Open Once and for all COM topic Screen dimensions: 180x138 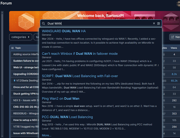pos(26,87)
